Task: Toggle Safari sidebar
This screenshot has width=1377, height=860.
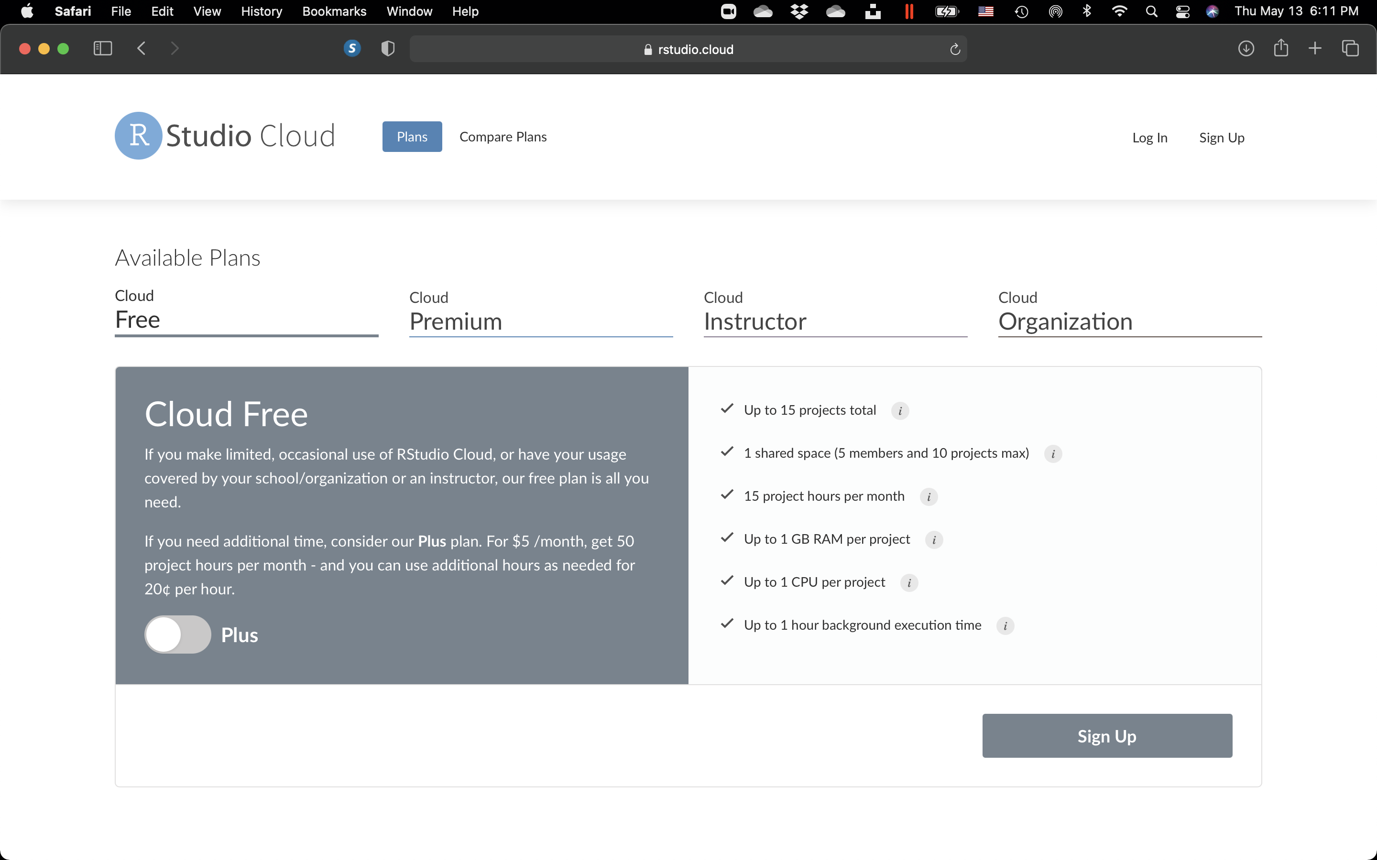Action: point(102,48)
